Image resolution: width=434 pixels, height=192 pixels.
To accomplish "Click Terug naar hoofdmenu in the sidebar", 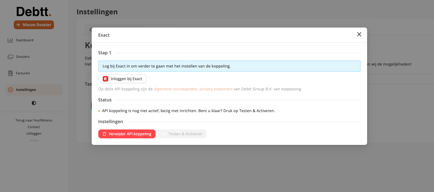I will click(x=34, y=120).
